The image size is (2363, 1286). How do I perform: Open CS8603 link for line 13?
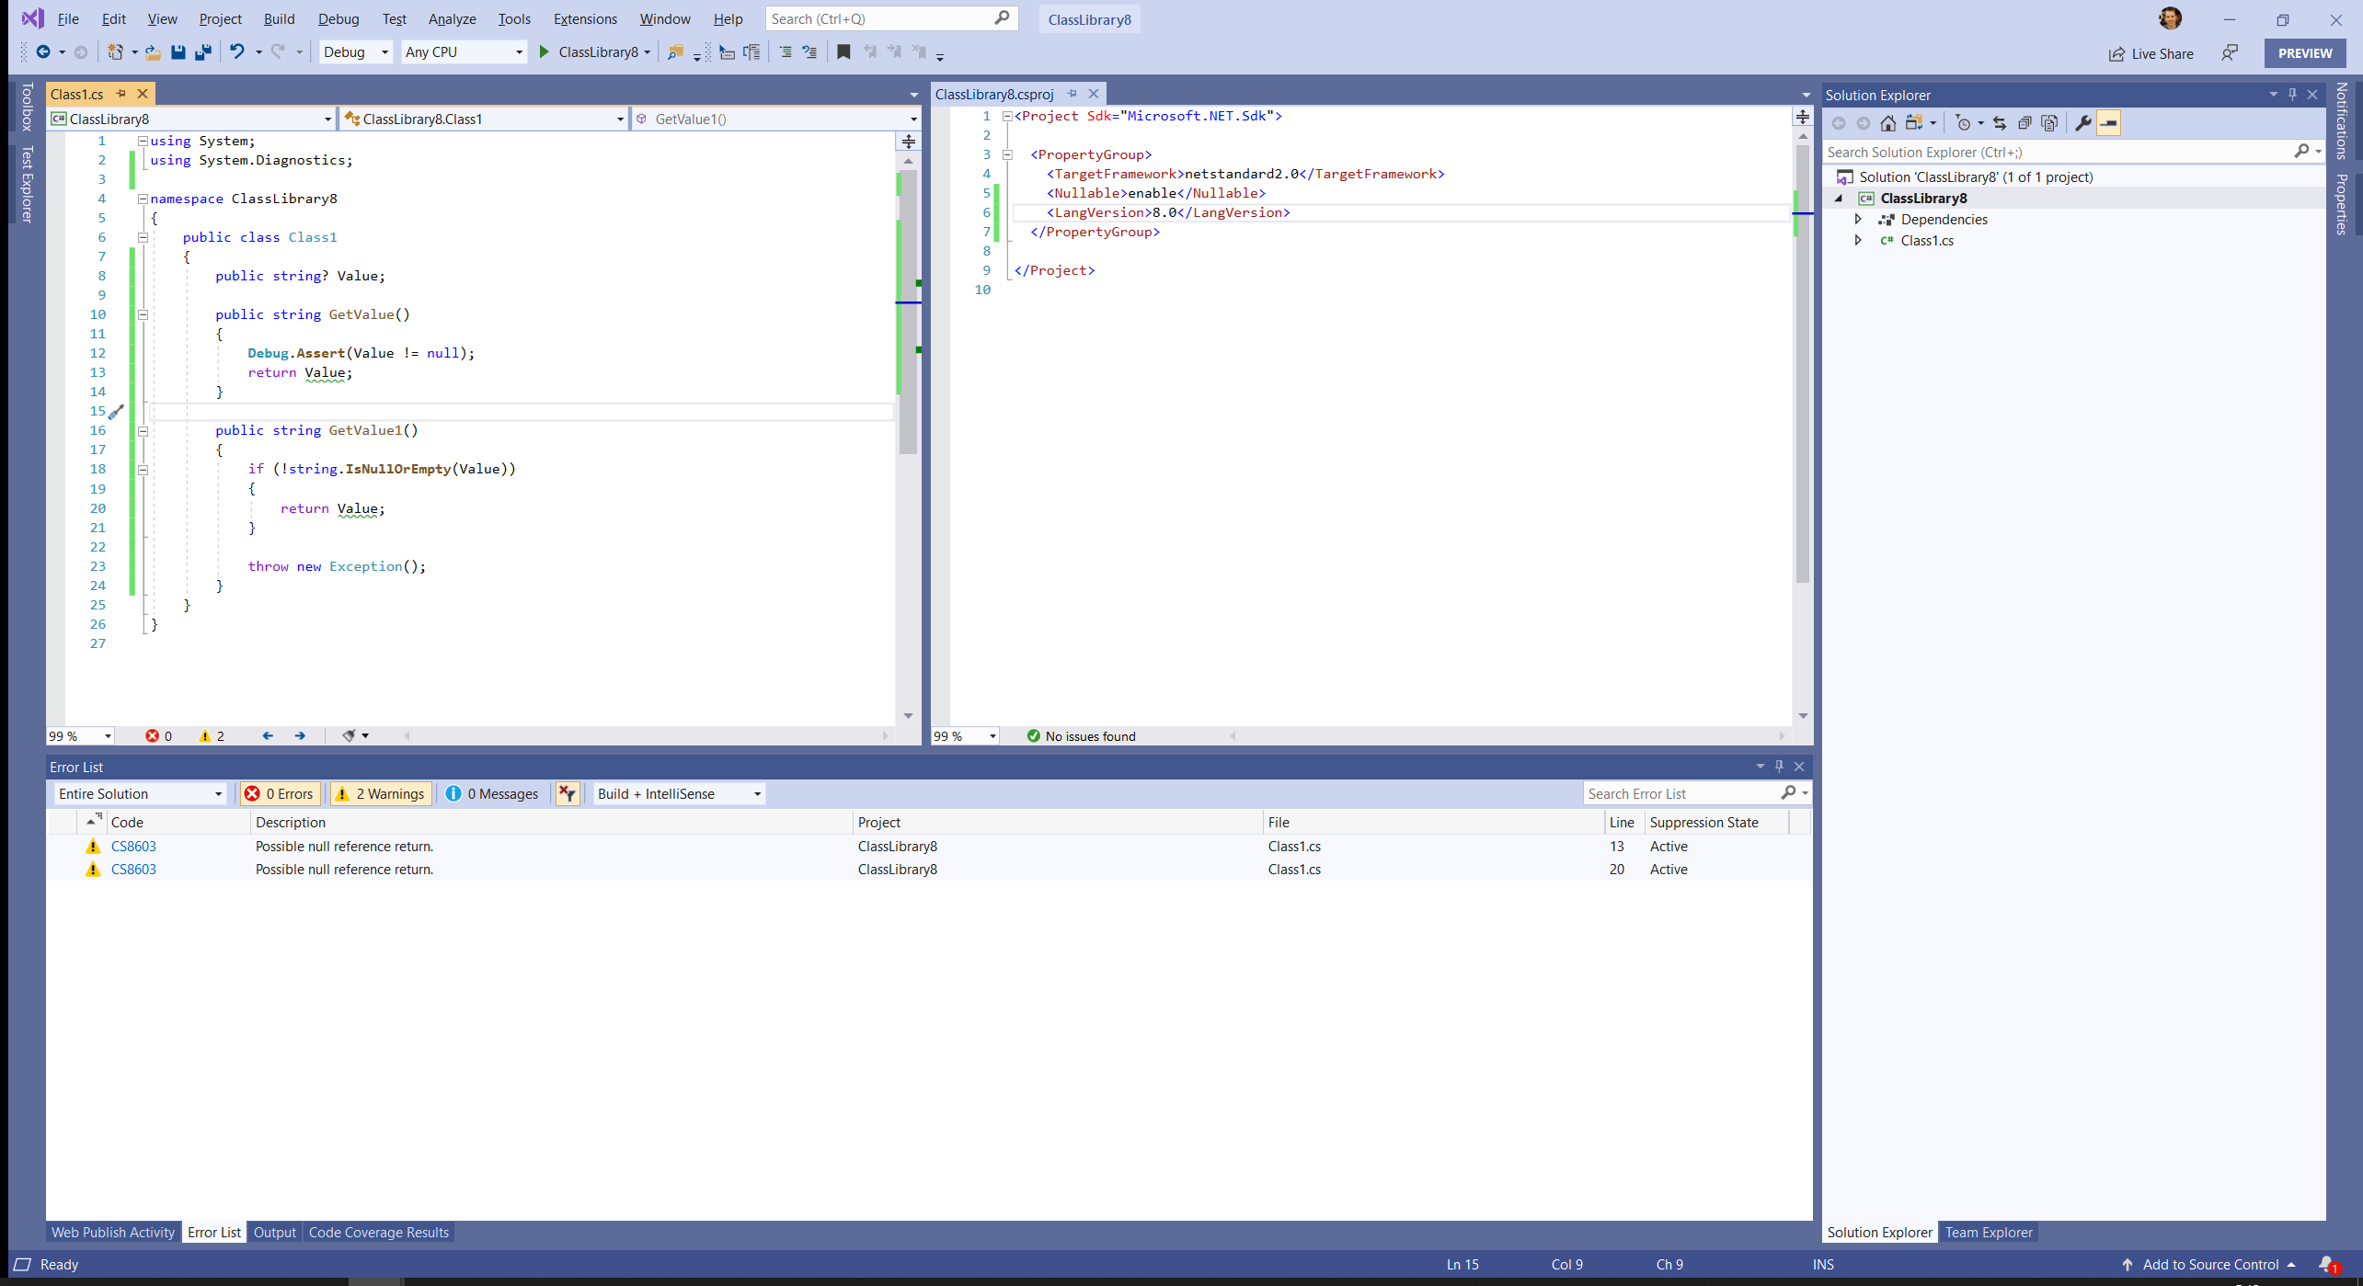(133, 847)
